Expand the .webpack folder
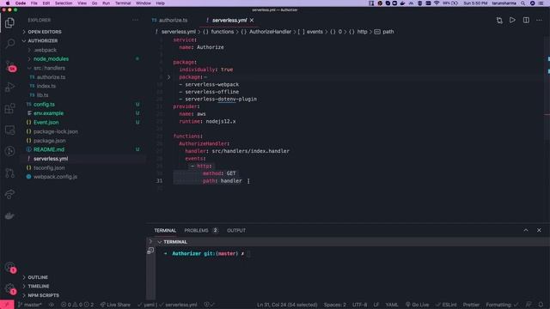The image size is (550, 309). point(46,50)
